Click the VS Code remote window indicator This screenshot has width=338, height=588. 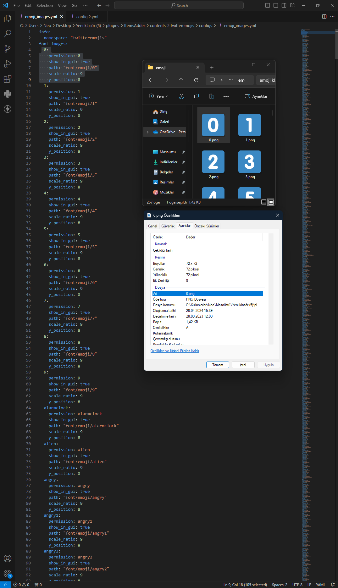(5, 585)
